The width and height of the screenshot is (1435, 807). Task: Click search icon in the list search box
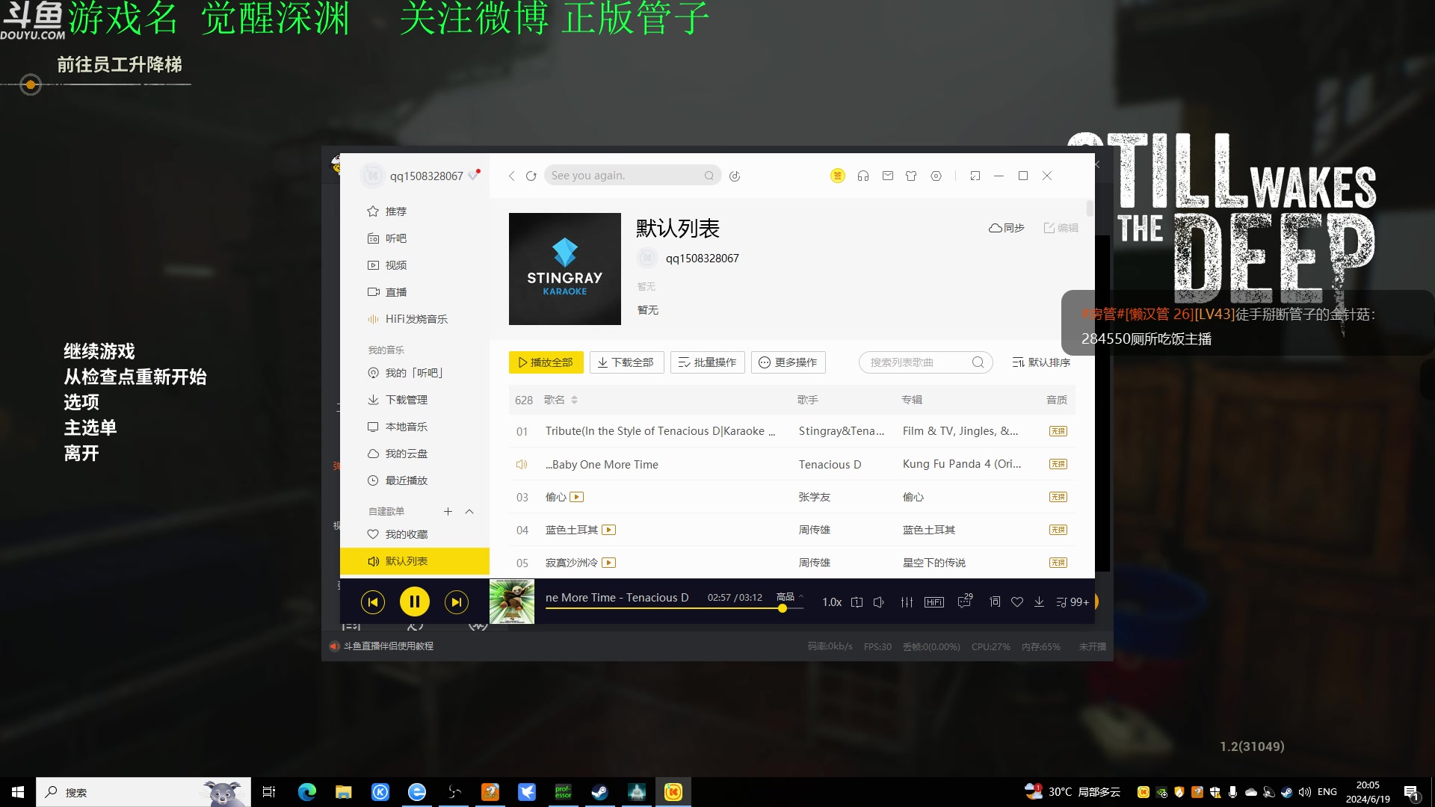(978, 362)
